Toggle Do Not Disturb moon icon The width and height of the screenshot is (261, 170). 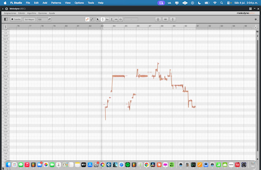coord(200,3)
